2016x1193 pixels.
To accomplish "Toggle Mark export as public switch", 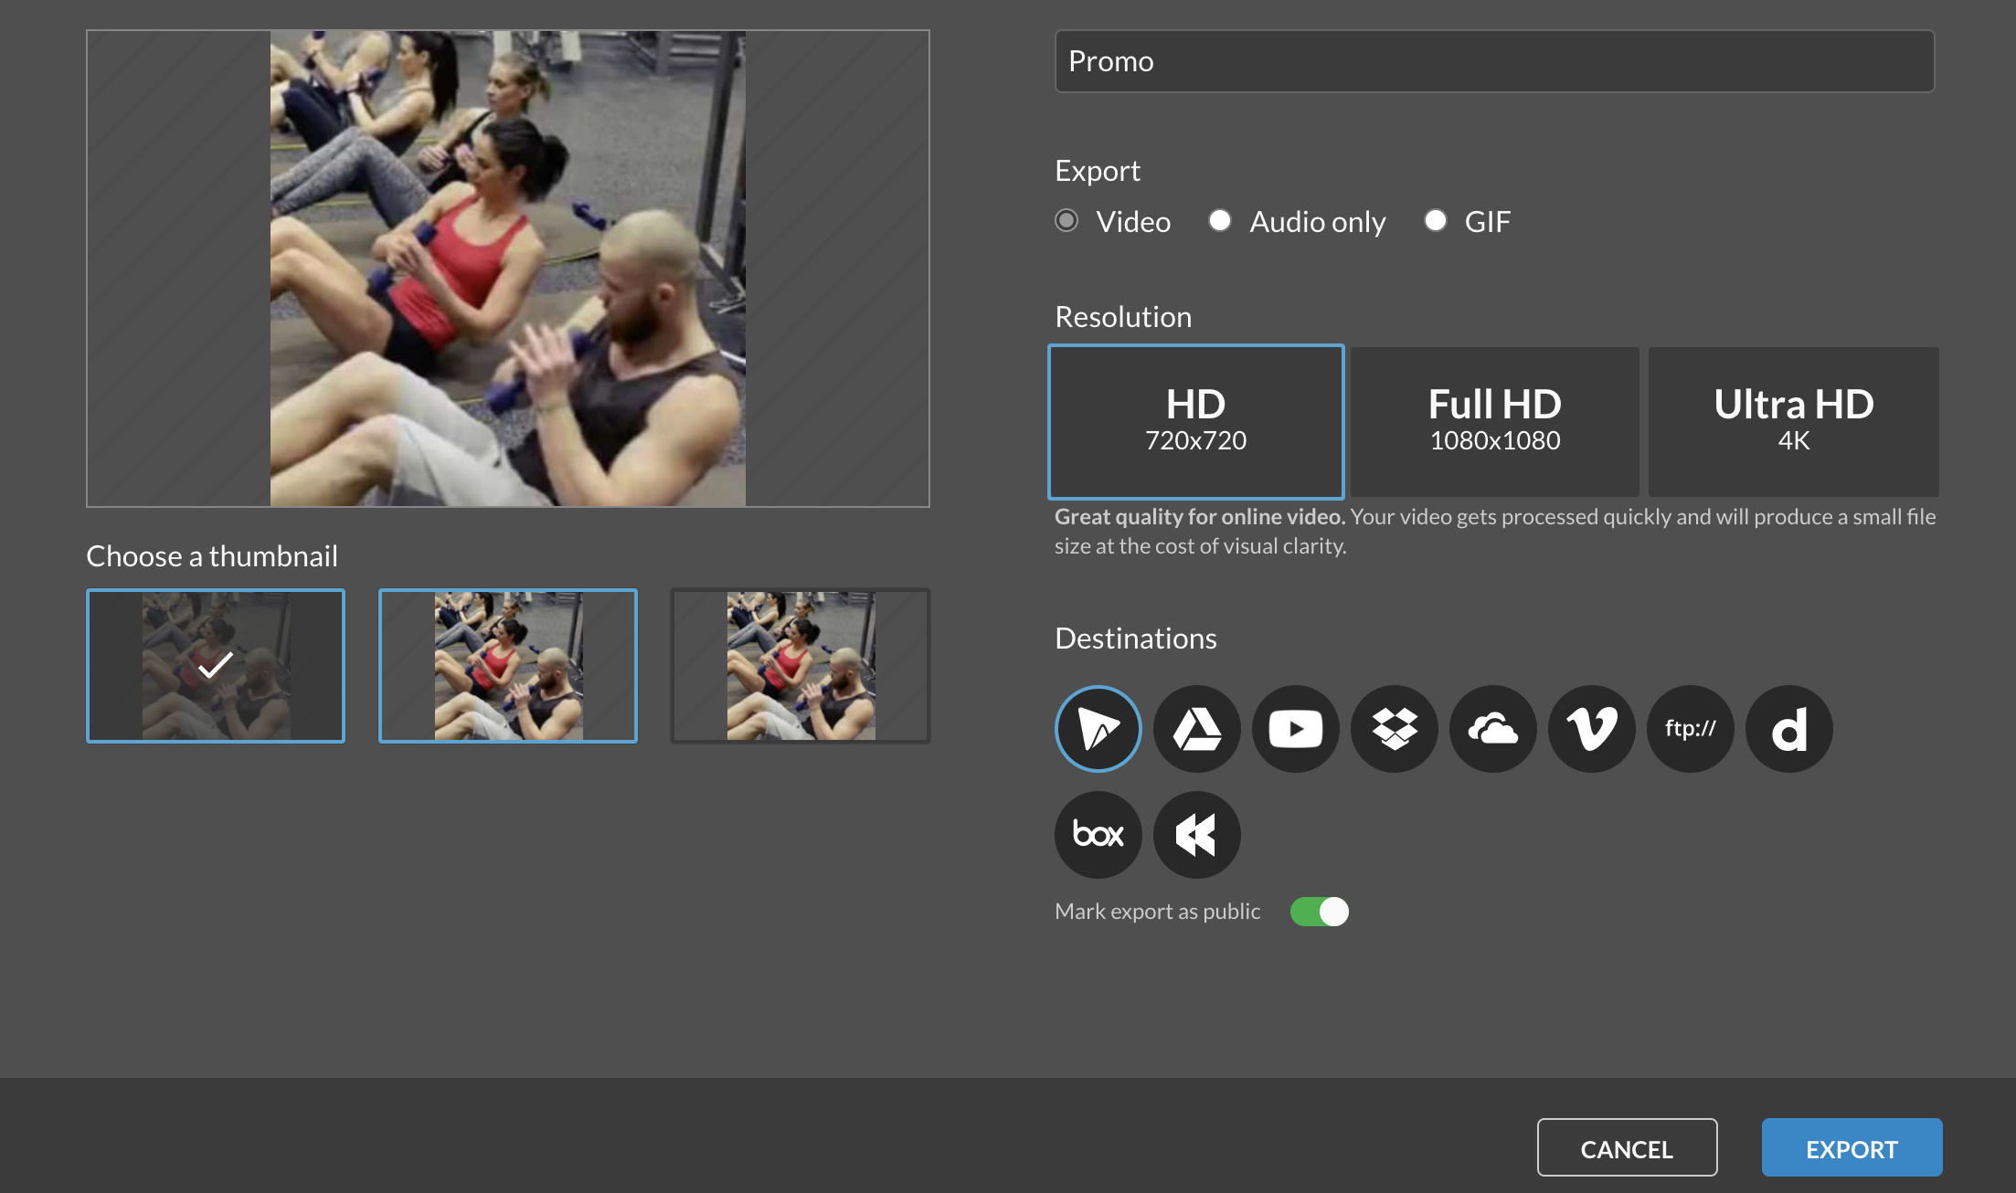I will click(1317, 911).
